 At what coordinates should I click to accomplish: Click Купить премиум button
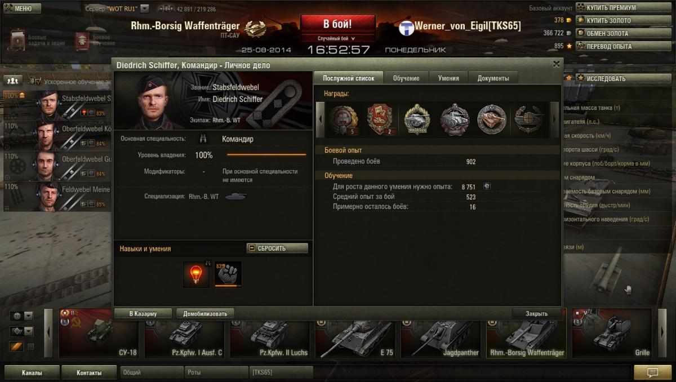pos(623,8)
